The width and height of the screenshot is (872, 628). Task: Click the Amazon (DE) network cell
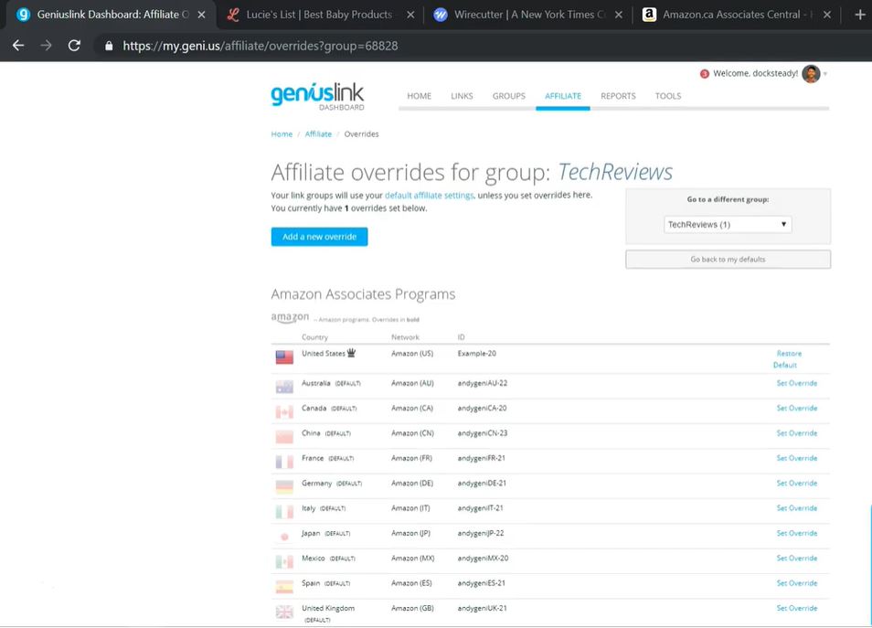tap(412, 484)
